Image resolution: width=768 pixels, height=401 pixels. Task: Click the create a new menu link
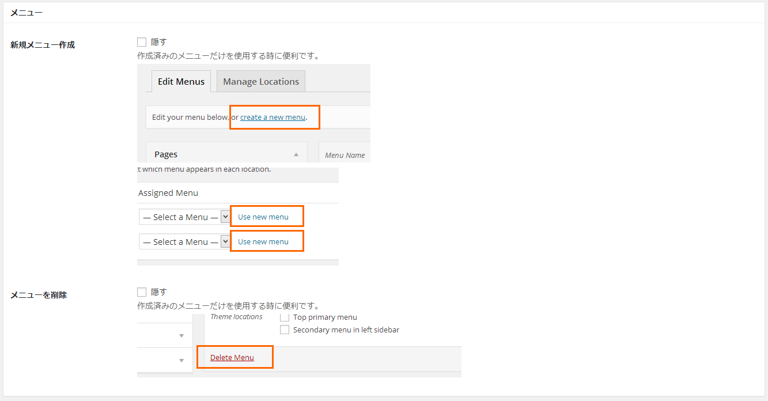[x=273, y=118]
